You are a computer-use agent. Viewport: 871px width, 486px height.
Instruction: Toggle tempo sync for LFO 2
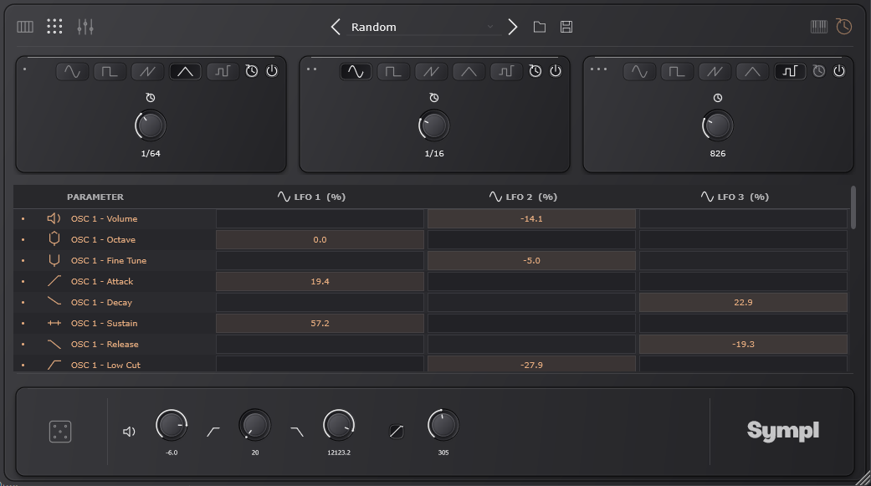[x=535, y=71]
